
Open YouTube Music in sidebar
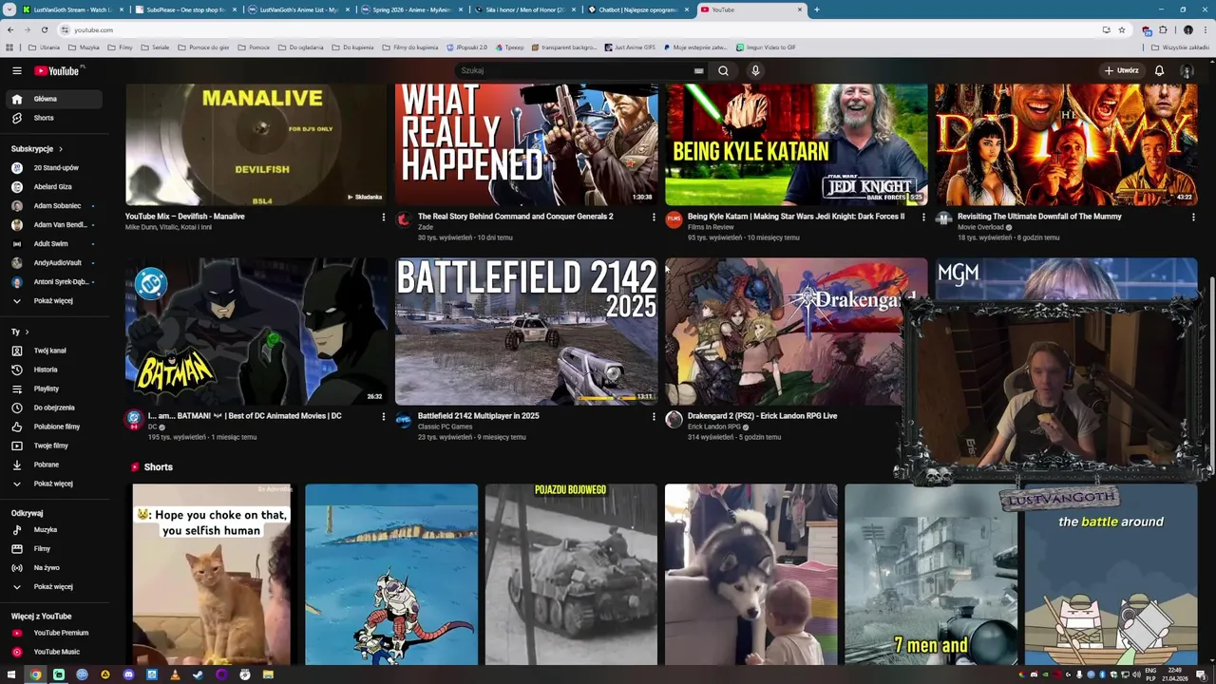point(56,652)
